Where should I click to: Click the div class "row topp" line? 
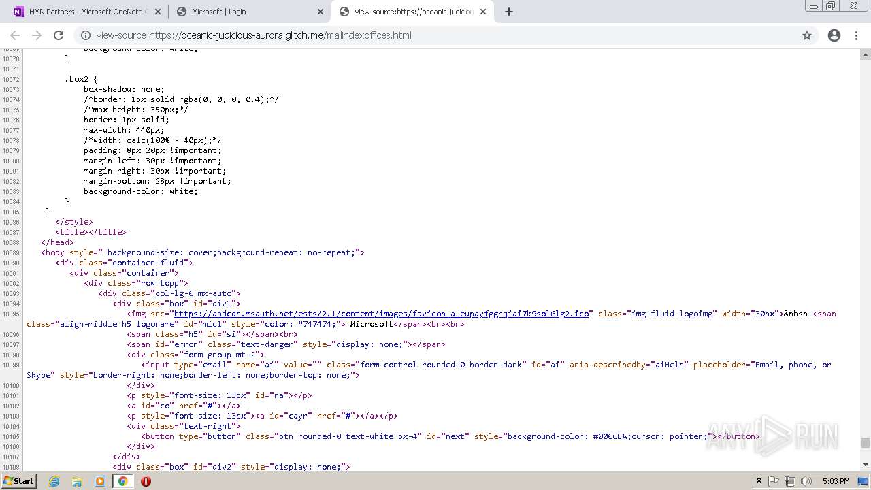[136, 283]
